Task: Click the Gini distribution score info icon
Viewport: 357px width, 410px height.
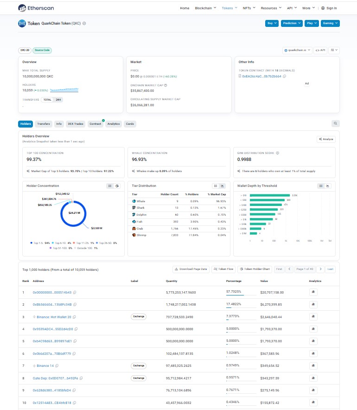Action: (x=278, y=153)
